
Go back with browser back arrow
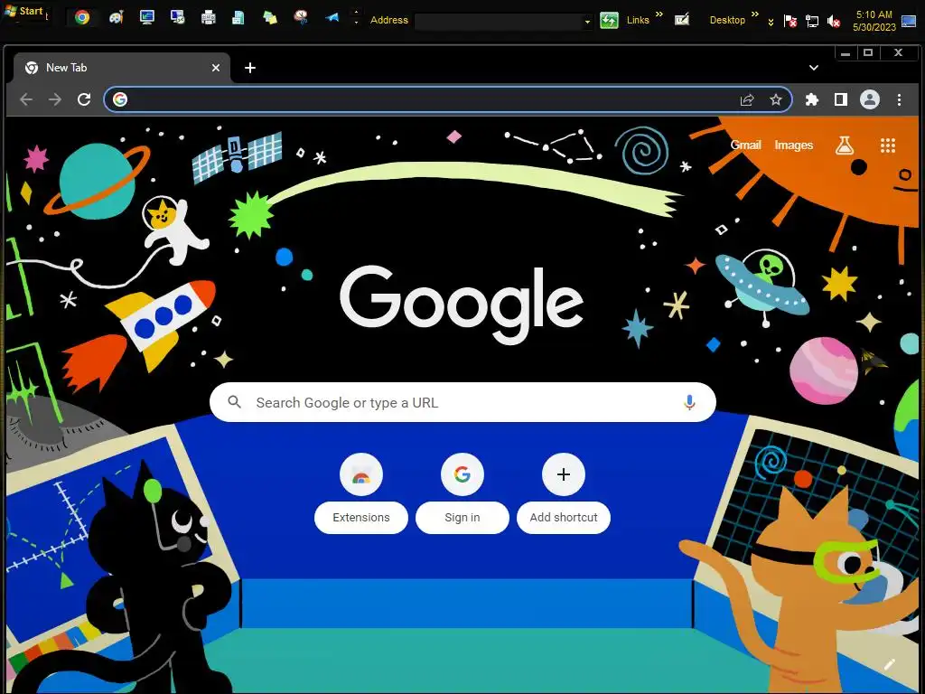coord(26,99)
